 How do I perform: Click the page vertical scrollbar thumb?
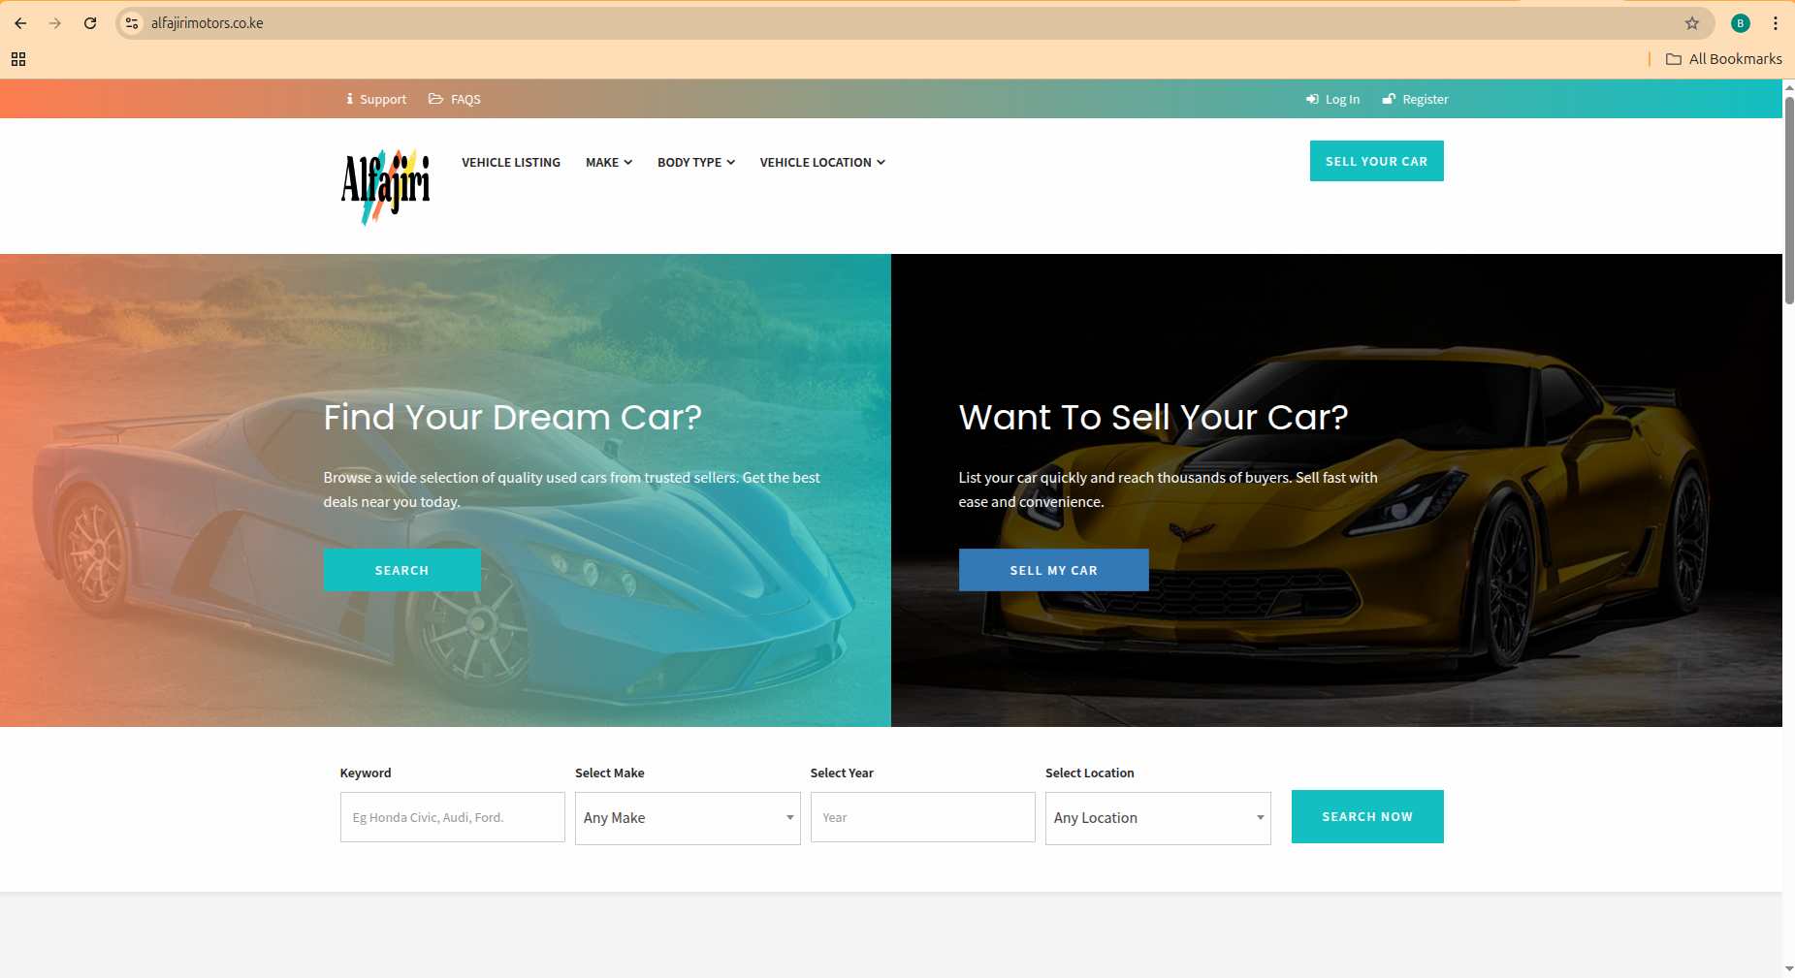(x=1789, y=199)
